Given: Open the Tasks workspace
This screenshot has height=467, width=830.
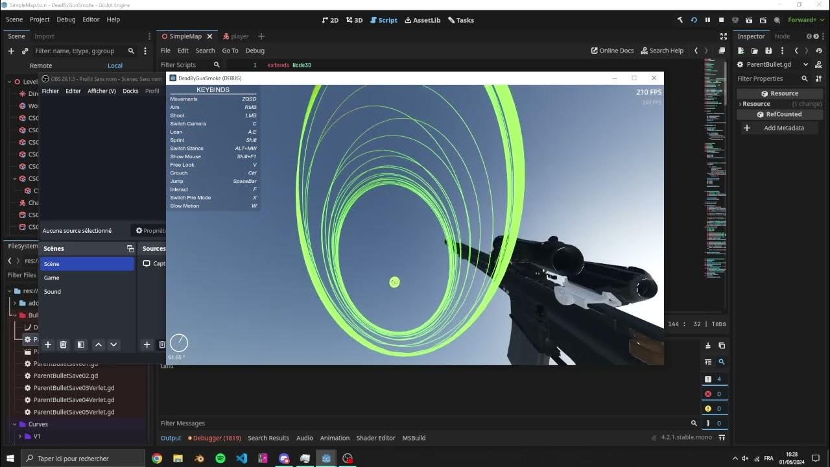Looking at the screenshot, I should pyautogui.click(x=461, y=20).
